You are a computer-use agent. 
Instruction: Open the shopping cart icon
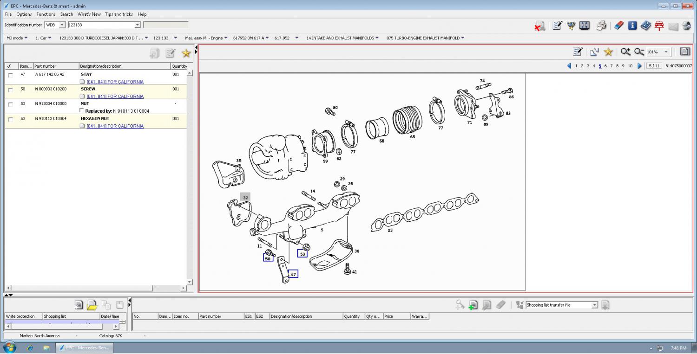(571, 26)
